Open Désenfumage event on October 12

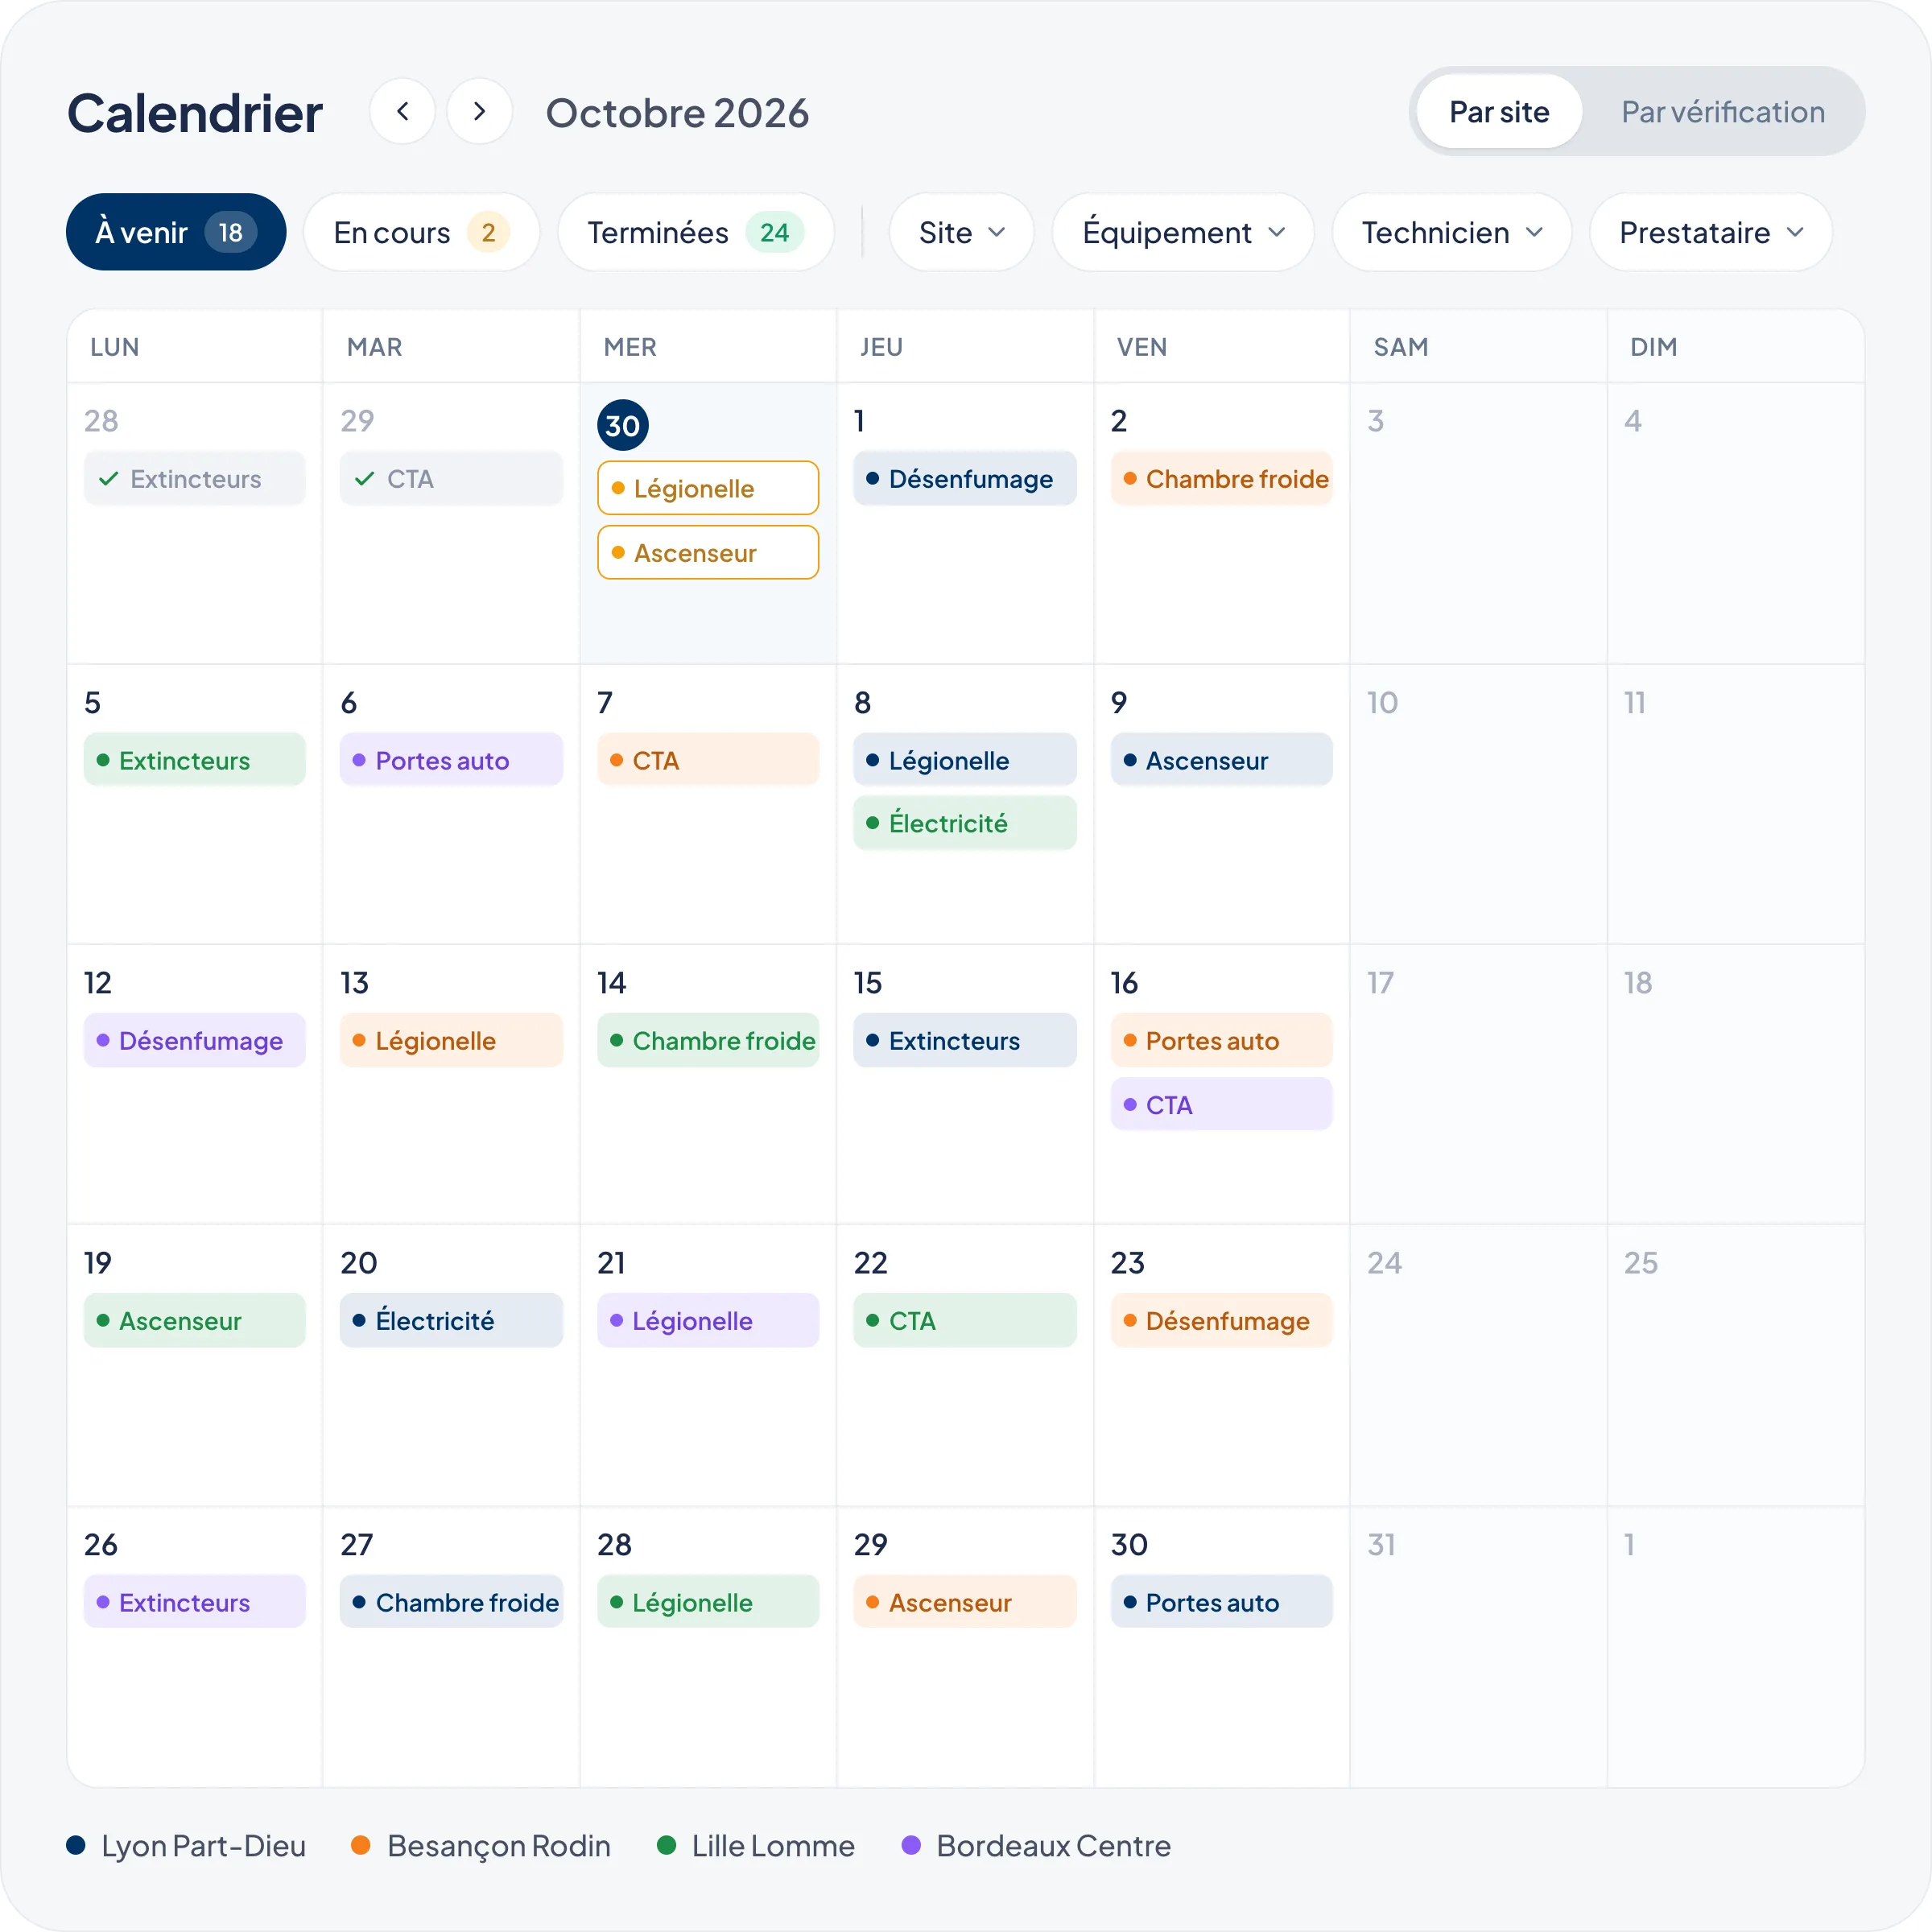coord(195,1040)
